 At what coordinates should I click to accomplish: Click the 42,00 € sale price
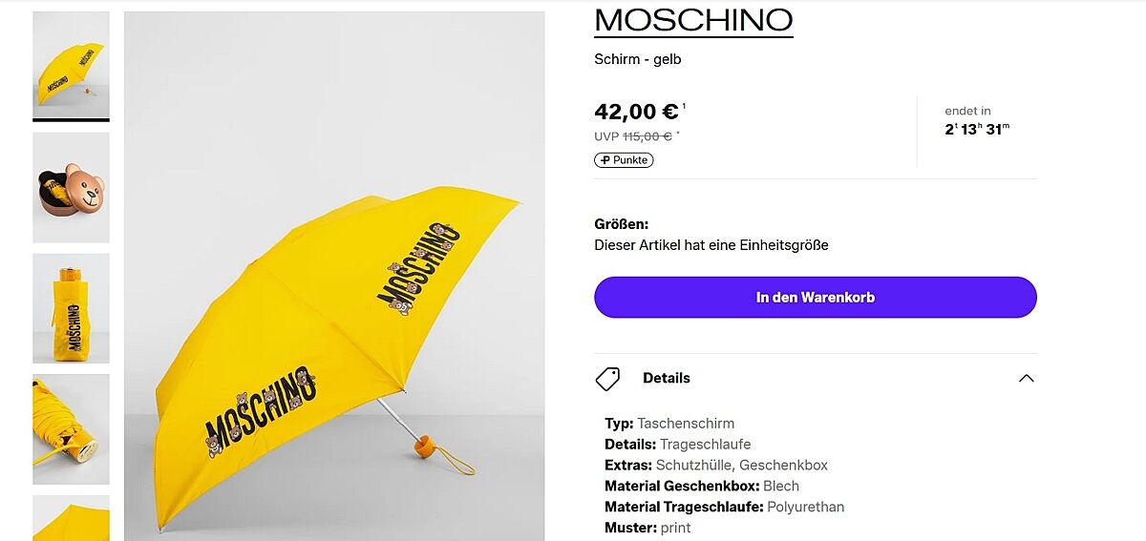pyautogui.click(x=636, y=113)
